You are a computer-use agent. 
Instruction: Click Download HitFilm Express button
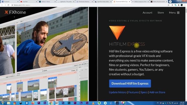(x=130, y=83)
